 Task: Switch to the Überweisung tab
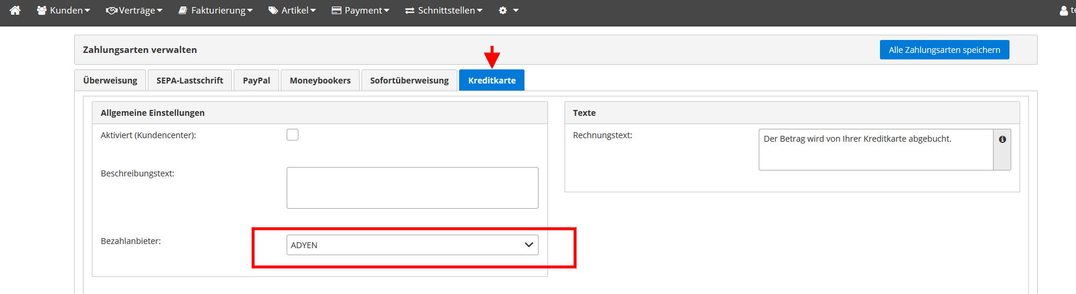pyautogui.click(x=110, y=81)
